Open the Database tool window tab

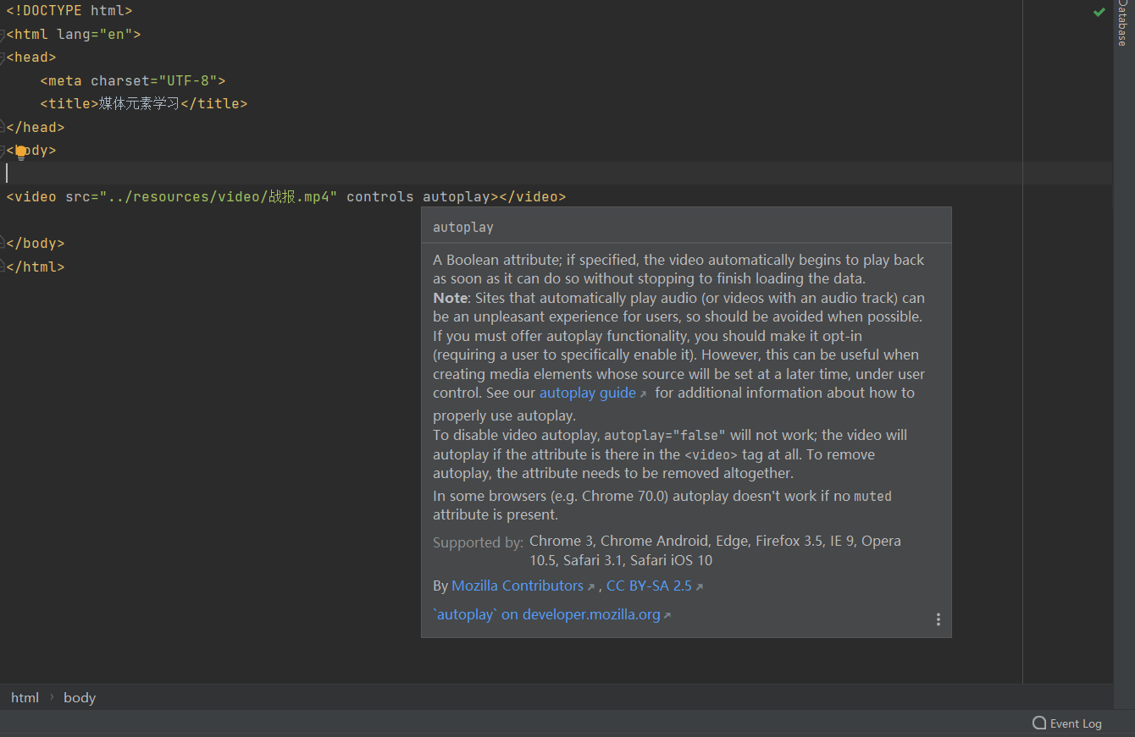pyautogui.click(x=1122, y=23)
